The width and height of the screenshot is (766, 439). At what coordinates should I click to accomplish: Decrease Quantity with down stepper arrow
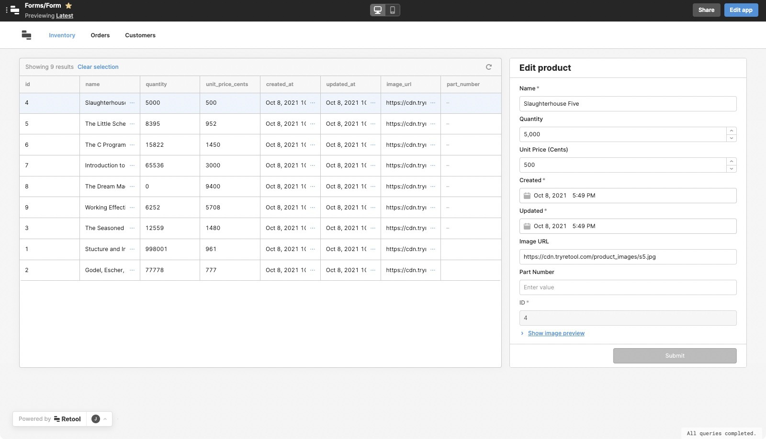point(731,138)
